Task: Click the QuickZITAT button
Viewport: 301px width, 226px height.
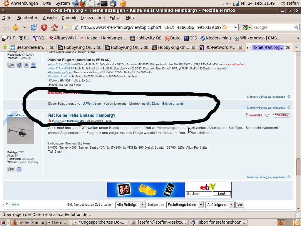Action: [x=255, y=115]
